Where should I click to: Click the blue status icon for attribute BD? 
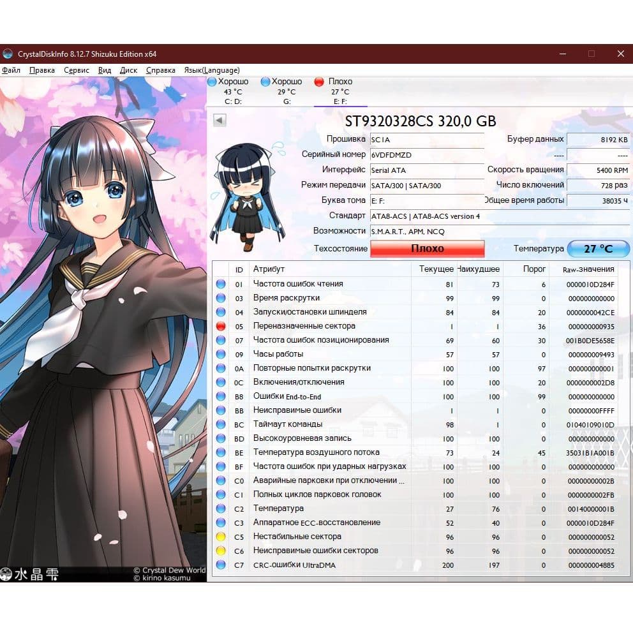pos(221,438)
